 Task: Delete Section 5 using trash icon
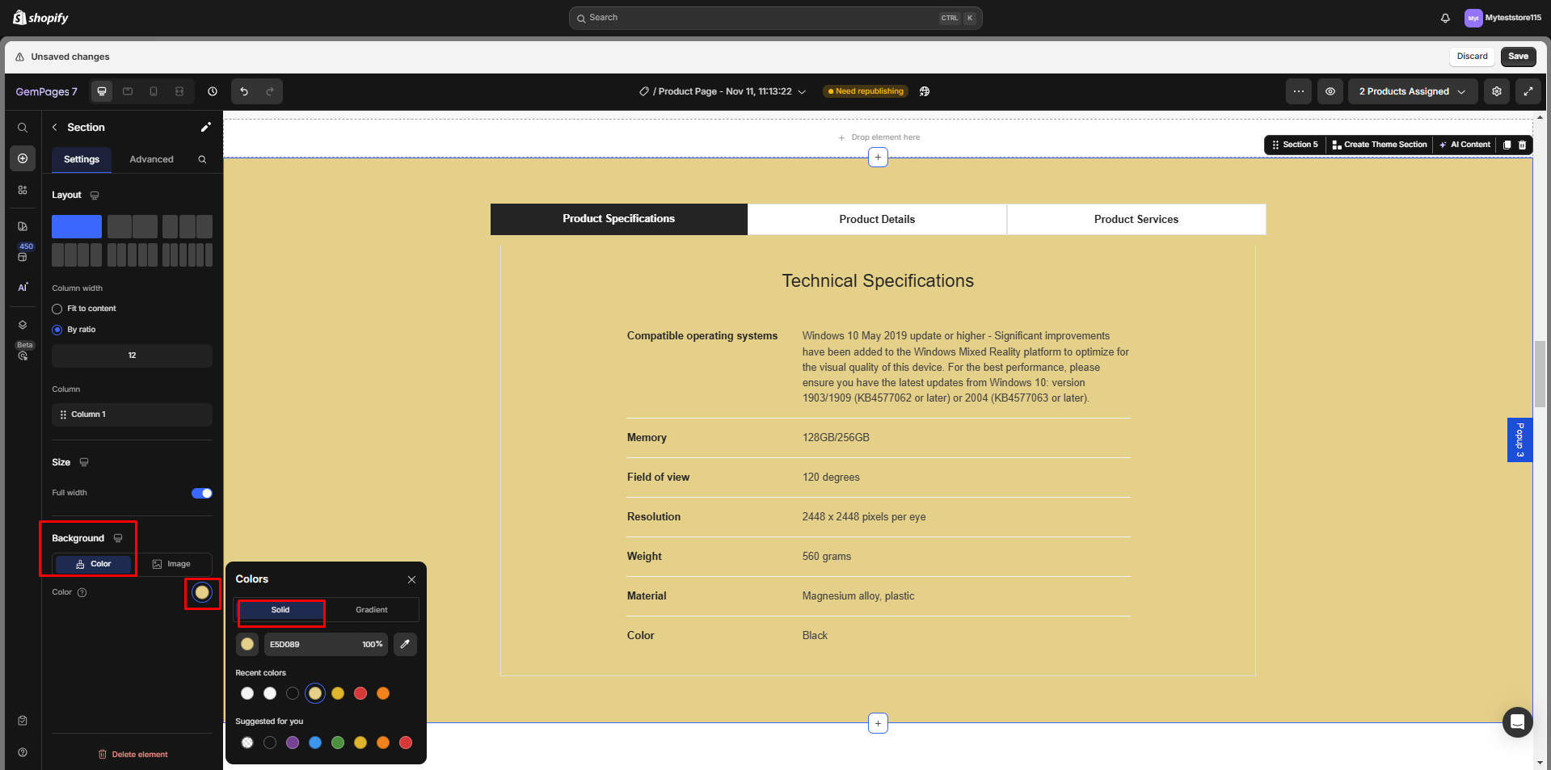click(x=1522, y=145)
